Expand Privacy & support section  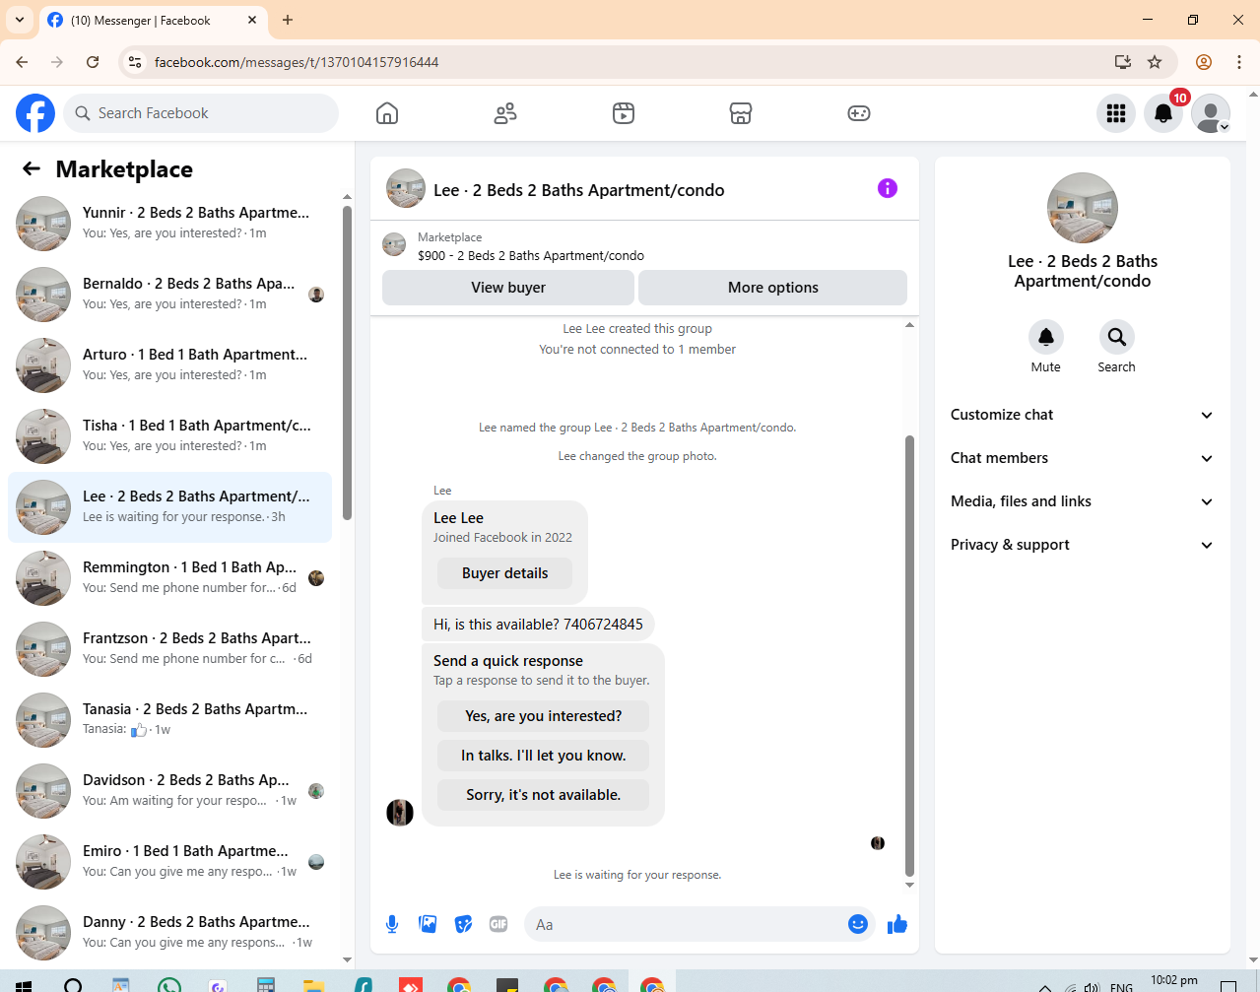(x=1082, y=545)
